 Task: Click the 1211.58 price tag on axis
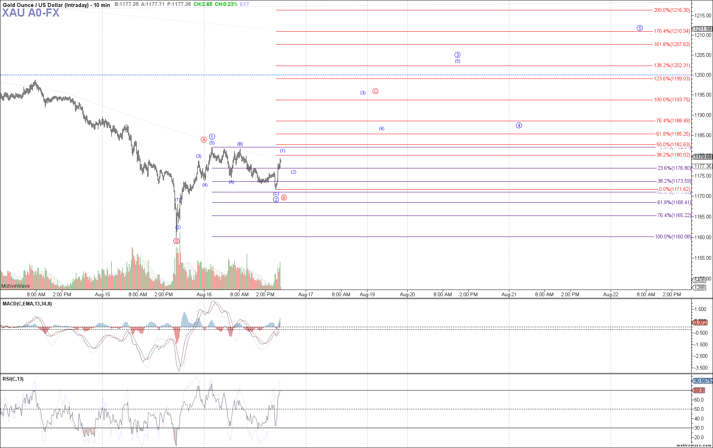(703, 29)
